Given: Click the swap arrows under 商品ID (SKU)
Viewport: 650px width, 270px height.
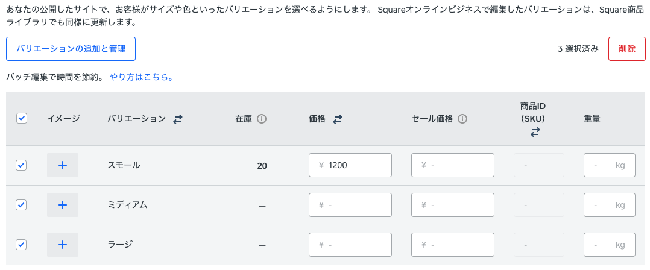Looking at the screenshot, I should click(535, 132).
